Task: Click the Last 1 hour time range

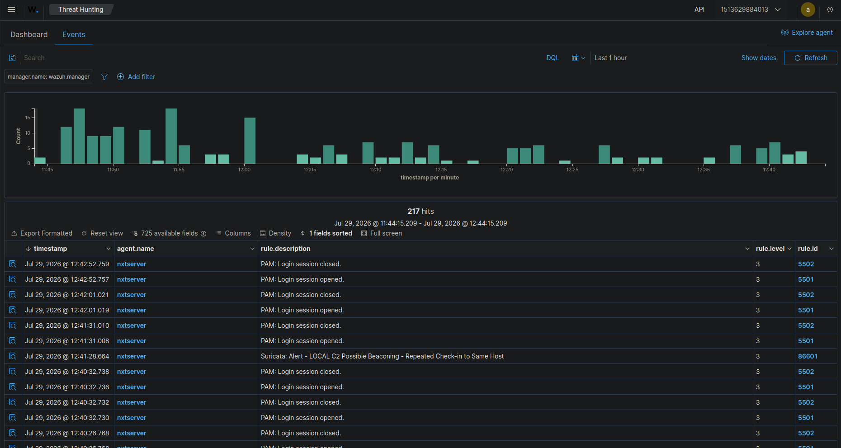Action: (x=611, y=58)
